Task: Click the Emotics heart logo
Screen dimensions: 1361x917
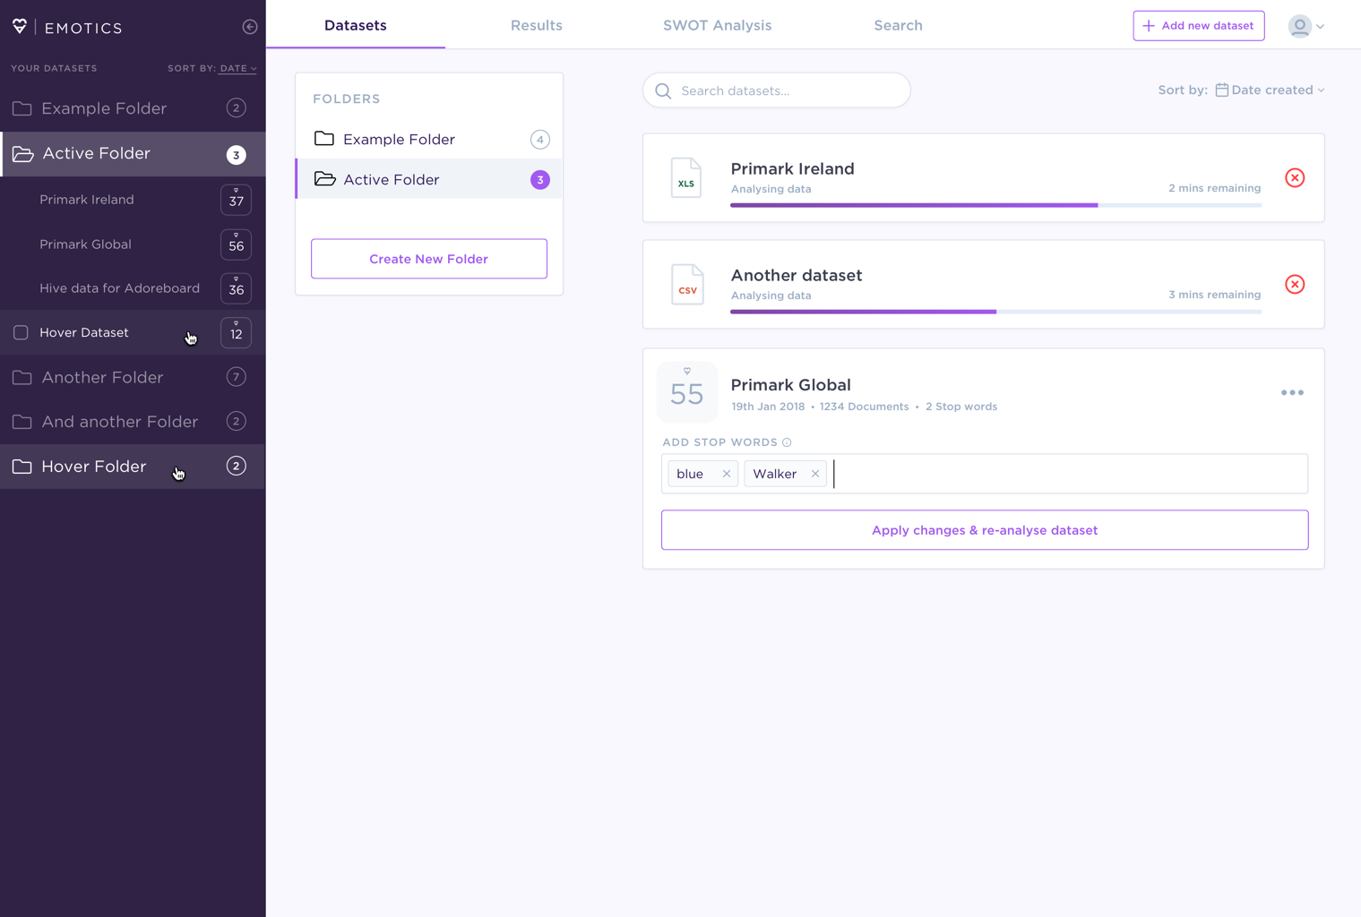Action: tap(20, 27)
